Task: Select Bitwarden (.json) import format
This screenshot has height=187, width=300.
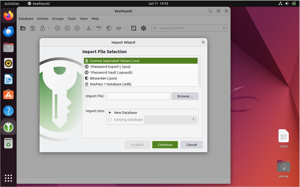Action: (103, 78)
